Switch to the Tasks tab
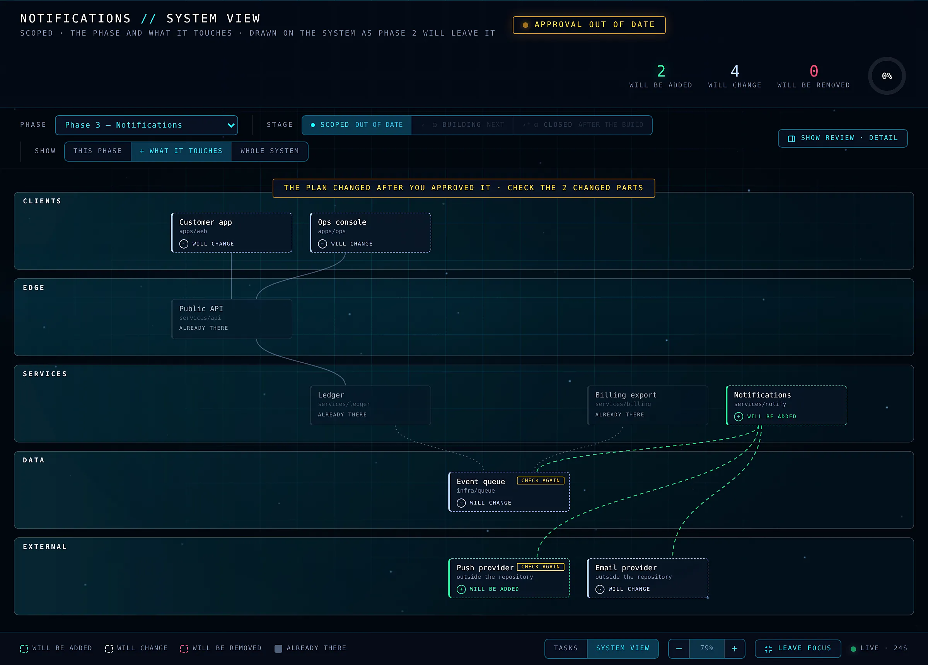This screenshot has height=665, width=928. pos(566,648)
